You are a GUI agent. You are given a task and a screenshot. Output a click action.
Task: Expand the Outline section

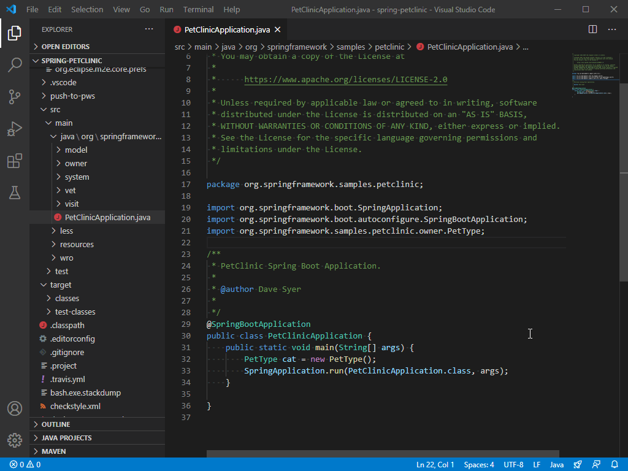(x=56, y=424)
